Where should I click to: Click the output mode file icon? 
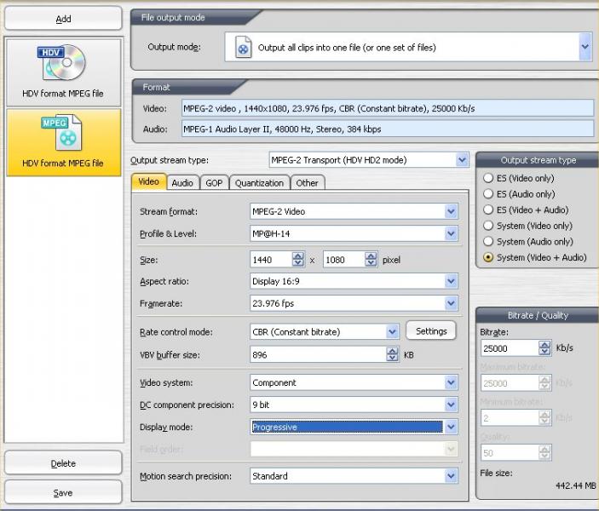(x=243, y=48)
